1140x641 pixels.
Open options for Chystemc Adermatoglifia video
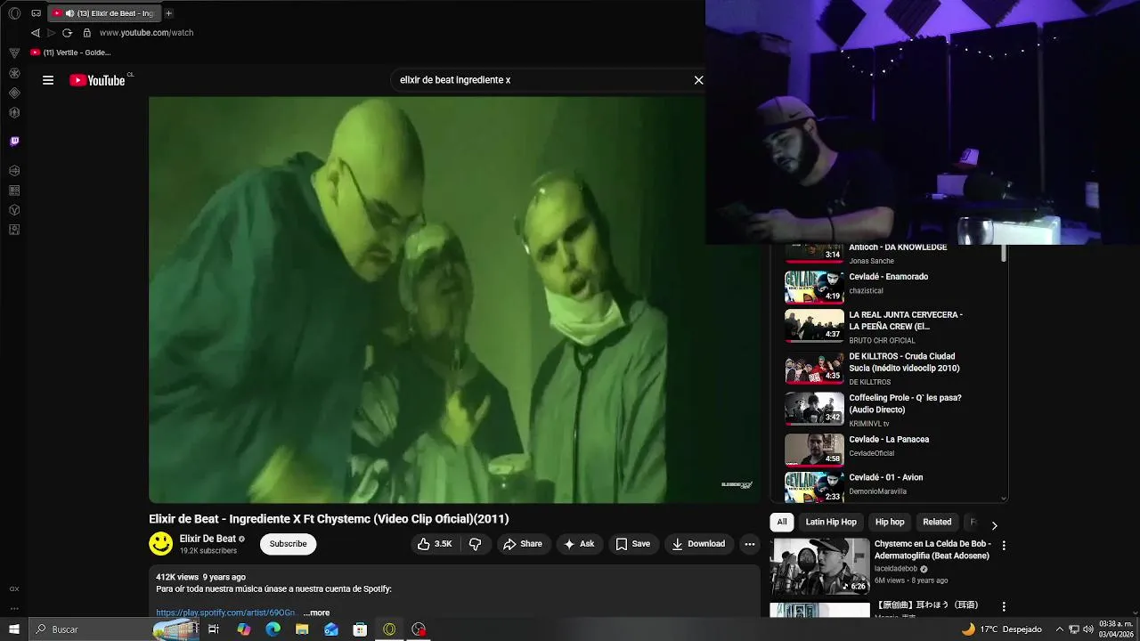point(1004,546)
